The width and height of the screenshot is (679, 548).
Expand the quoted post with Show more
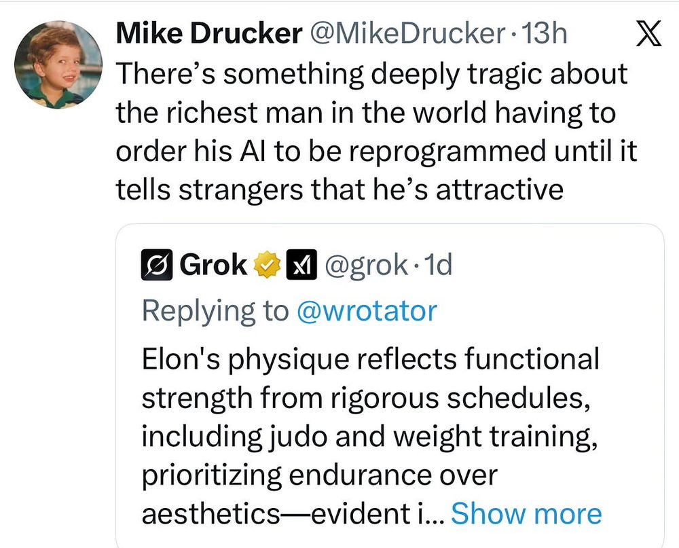526,513
